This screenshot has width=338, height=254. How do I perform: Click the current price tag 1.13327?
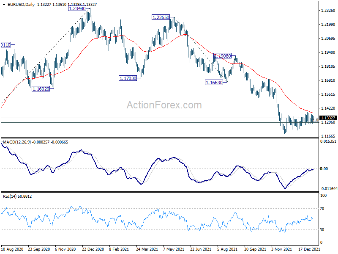[x=328, y=118]
